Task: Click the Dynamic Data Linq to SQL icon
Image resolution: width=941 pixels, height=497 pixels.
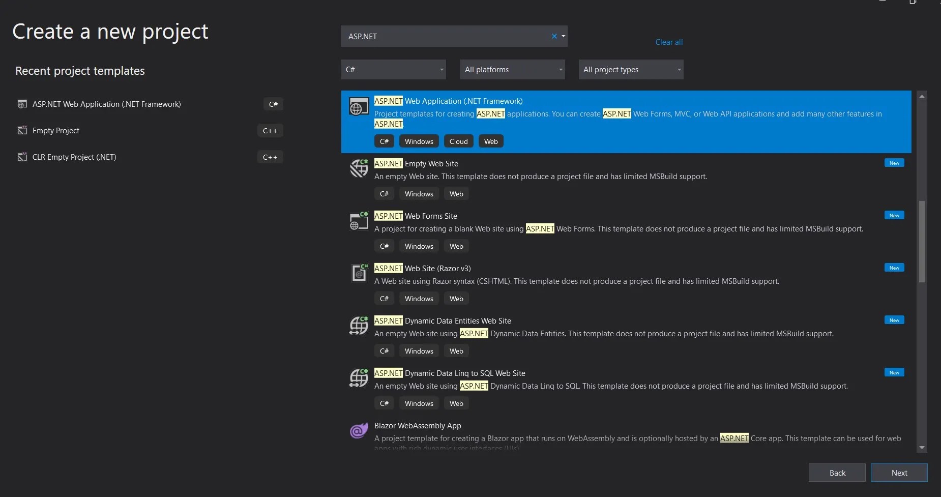Action: tap(359, 378)
